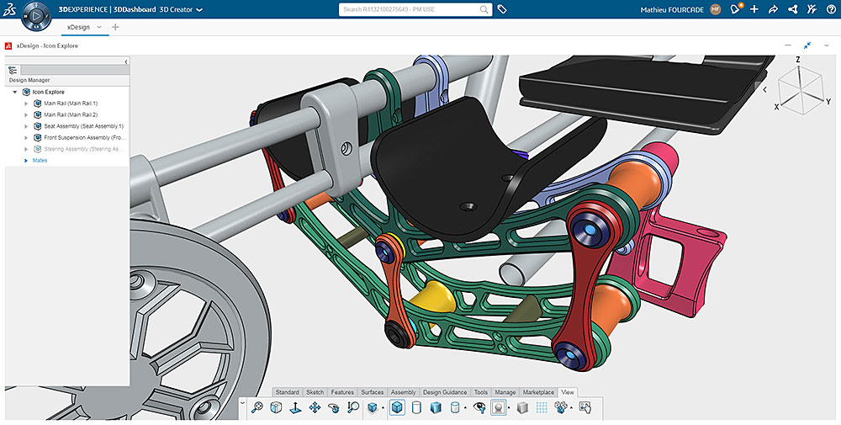841x425 pixels.
Task: Switch to the Marketplace tab
Action: (538, 392)
